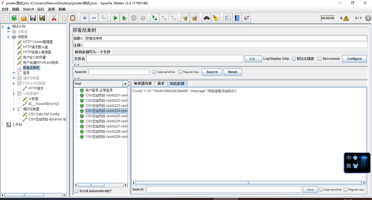Viewport: 372px width, 200px height.
Task: Toggle the greyed-out 循环控制器 tree handle
Action: coord(14,78)
